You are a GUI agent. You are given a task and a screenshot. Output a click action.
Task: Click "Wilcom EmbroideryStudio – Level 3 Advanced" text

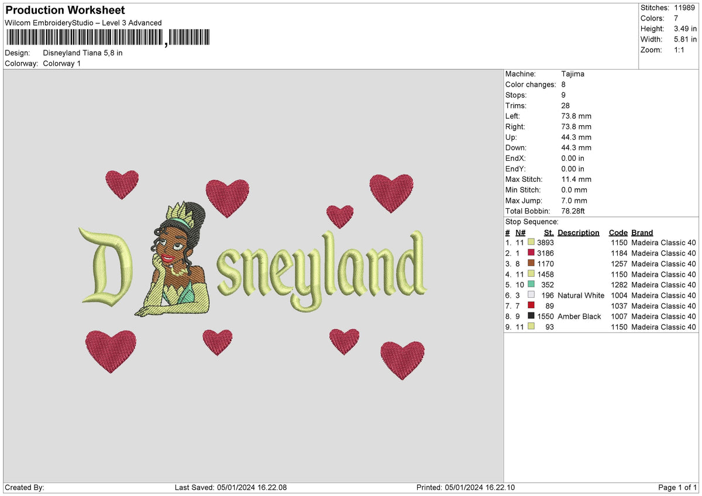[x=83, y=23]
